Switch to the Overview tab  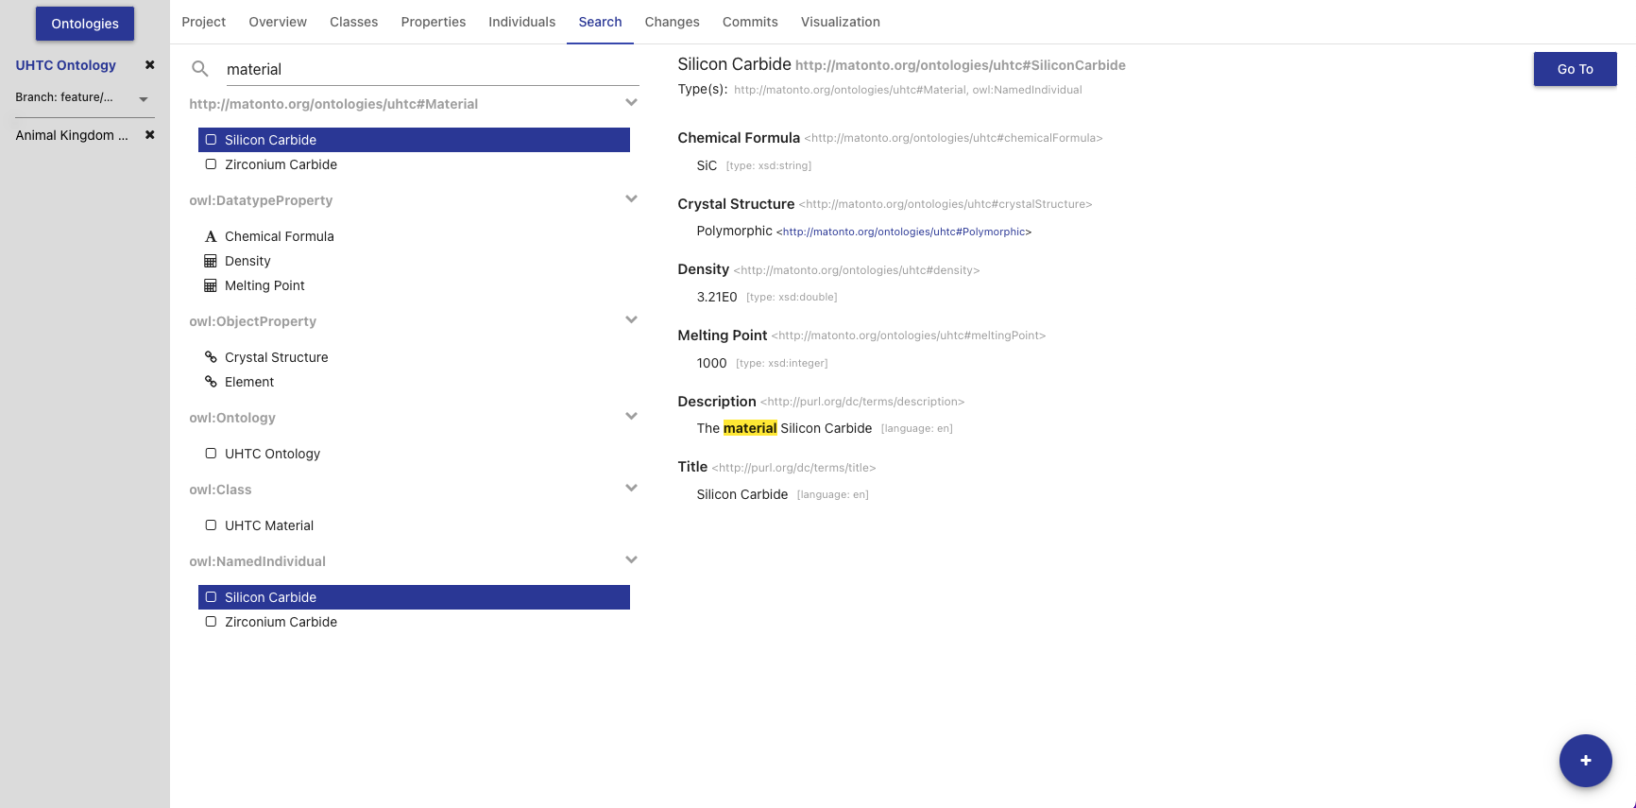pyautogui.click(x=278, y=22)
